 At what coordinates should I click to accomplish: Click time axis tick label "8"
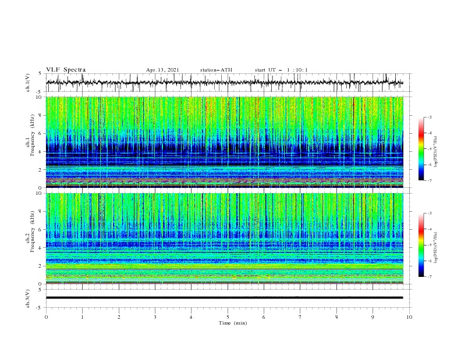point(336,317)
